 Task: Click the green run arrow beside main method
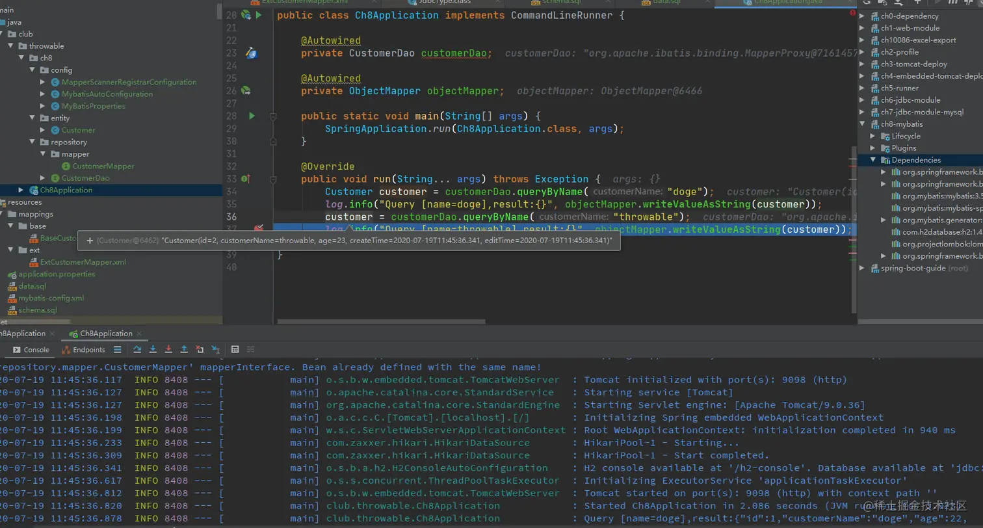(252, 116)
